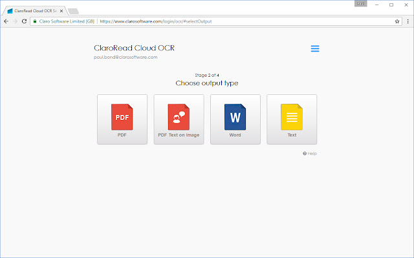Open the blue hamburger menu
Viewport: 414px width, 258px height.
coord(315,48)
